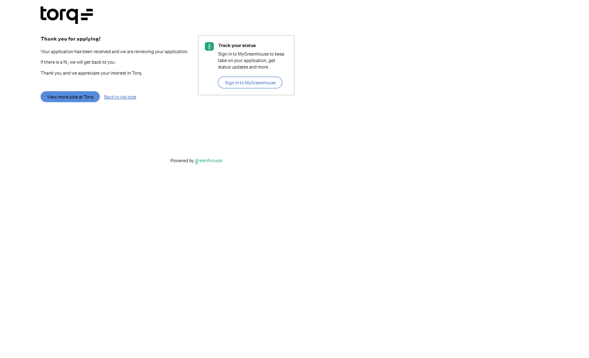Select the Thank you for applying heading

tap(71, 39)
